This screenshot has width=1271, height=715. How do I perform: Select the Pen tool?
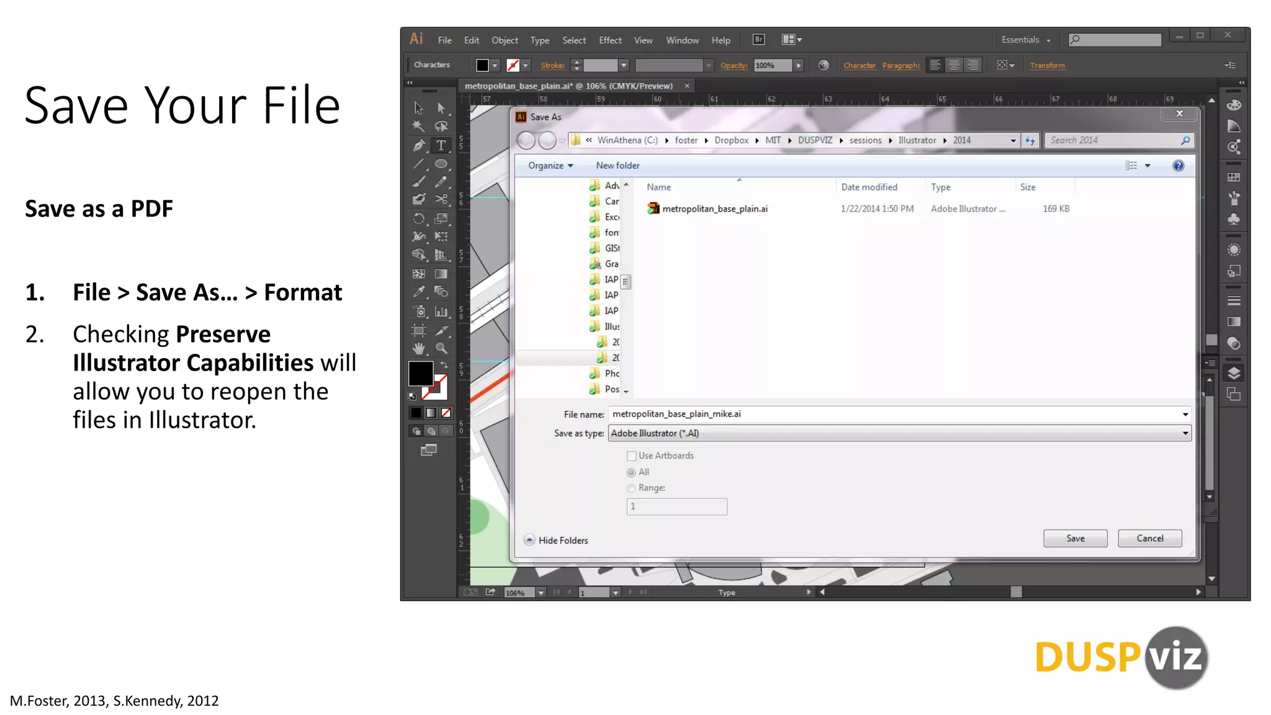tap(419, 145)
